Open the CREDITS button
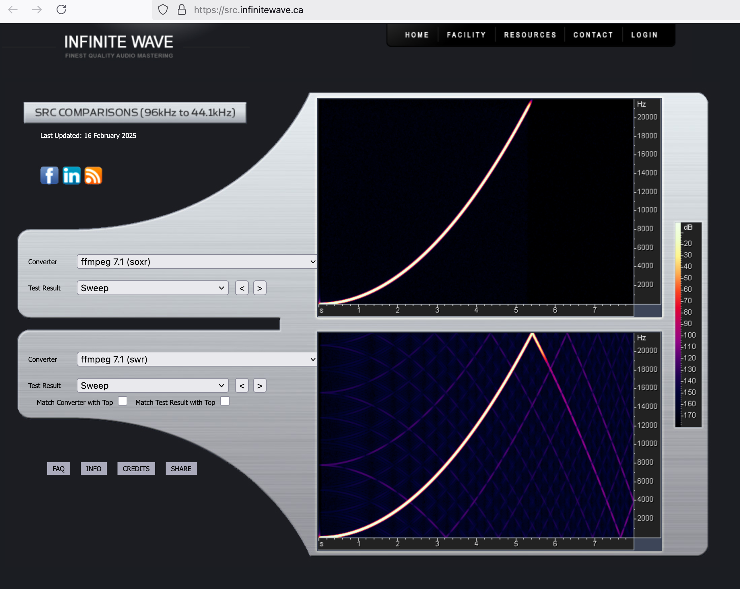740x589 pixels. [136, 469]
